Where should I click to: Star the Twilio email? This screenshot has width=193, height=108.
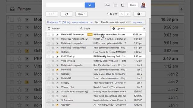pos(53,96)
